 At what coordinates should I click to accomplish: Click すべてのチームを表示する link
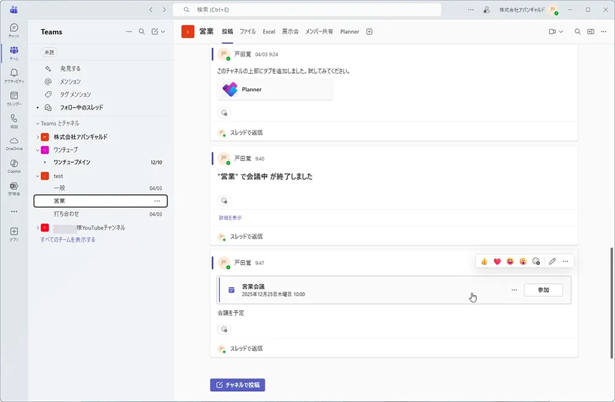[x=68, y=240]
